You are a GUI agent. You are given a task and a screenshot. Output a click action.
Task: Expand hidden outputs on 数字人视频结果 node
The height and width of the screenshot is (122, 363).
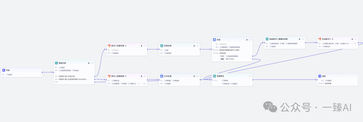[x=144, y=83]
